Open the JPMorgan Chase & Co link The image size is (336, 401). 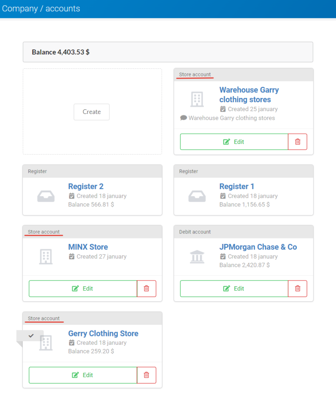pos(258,247)
